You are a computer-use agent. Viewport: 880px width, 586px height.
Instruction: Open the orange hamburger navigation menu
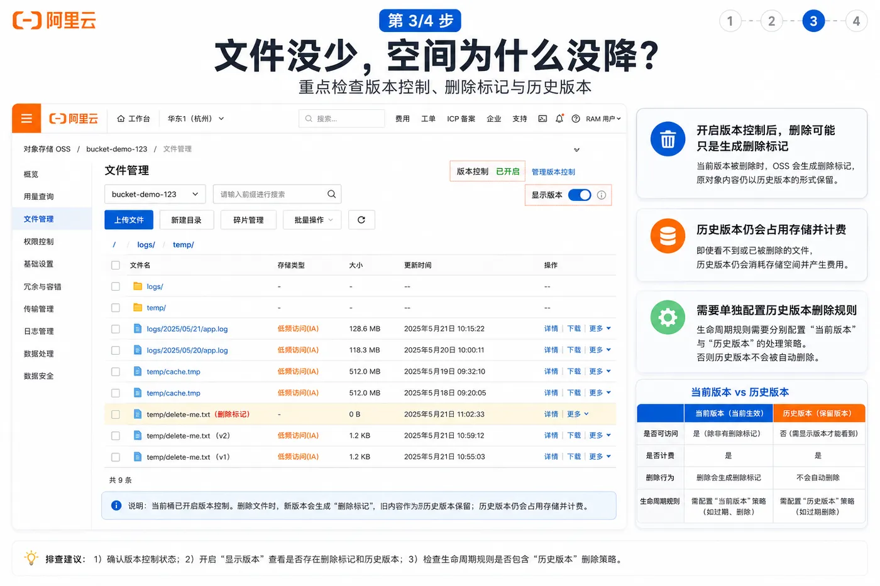[x=26, y=119]
